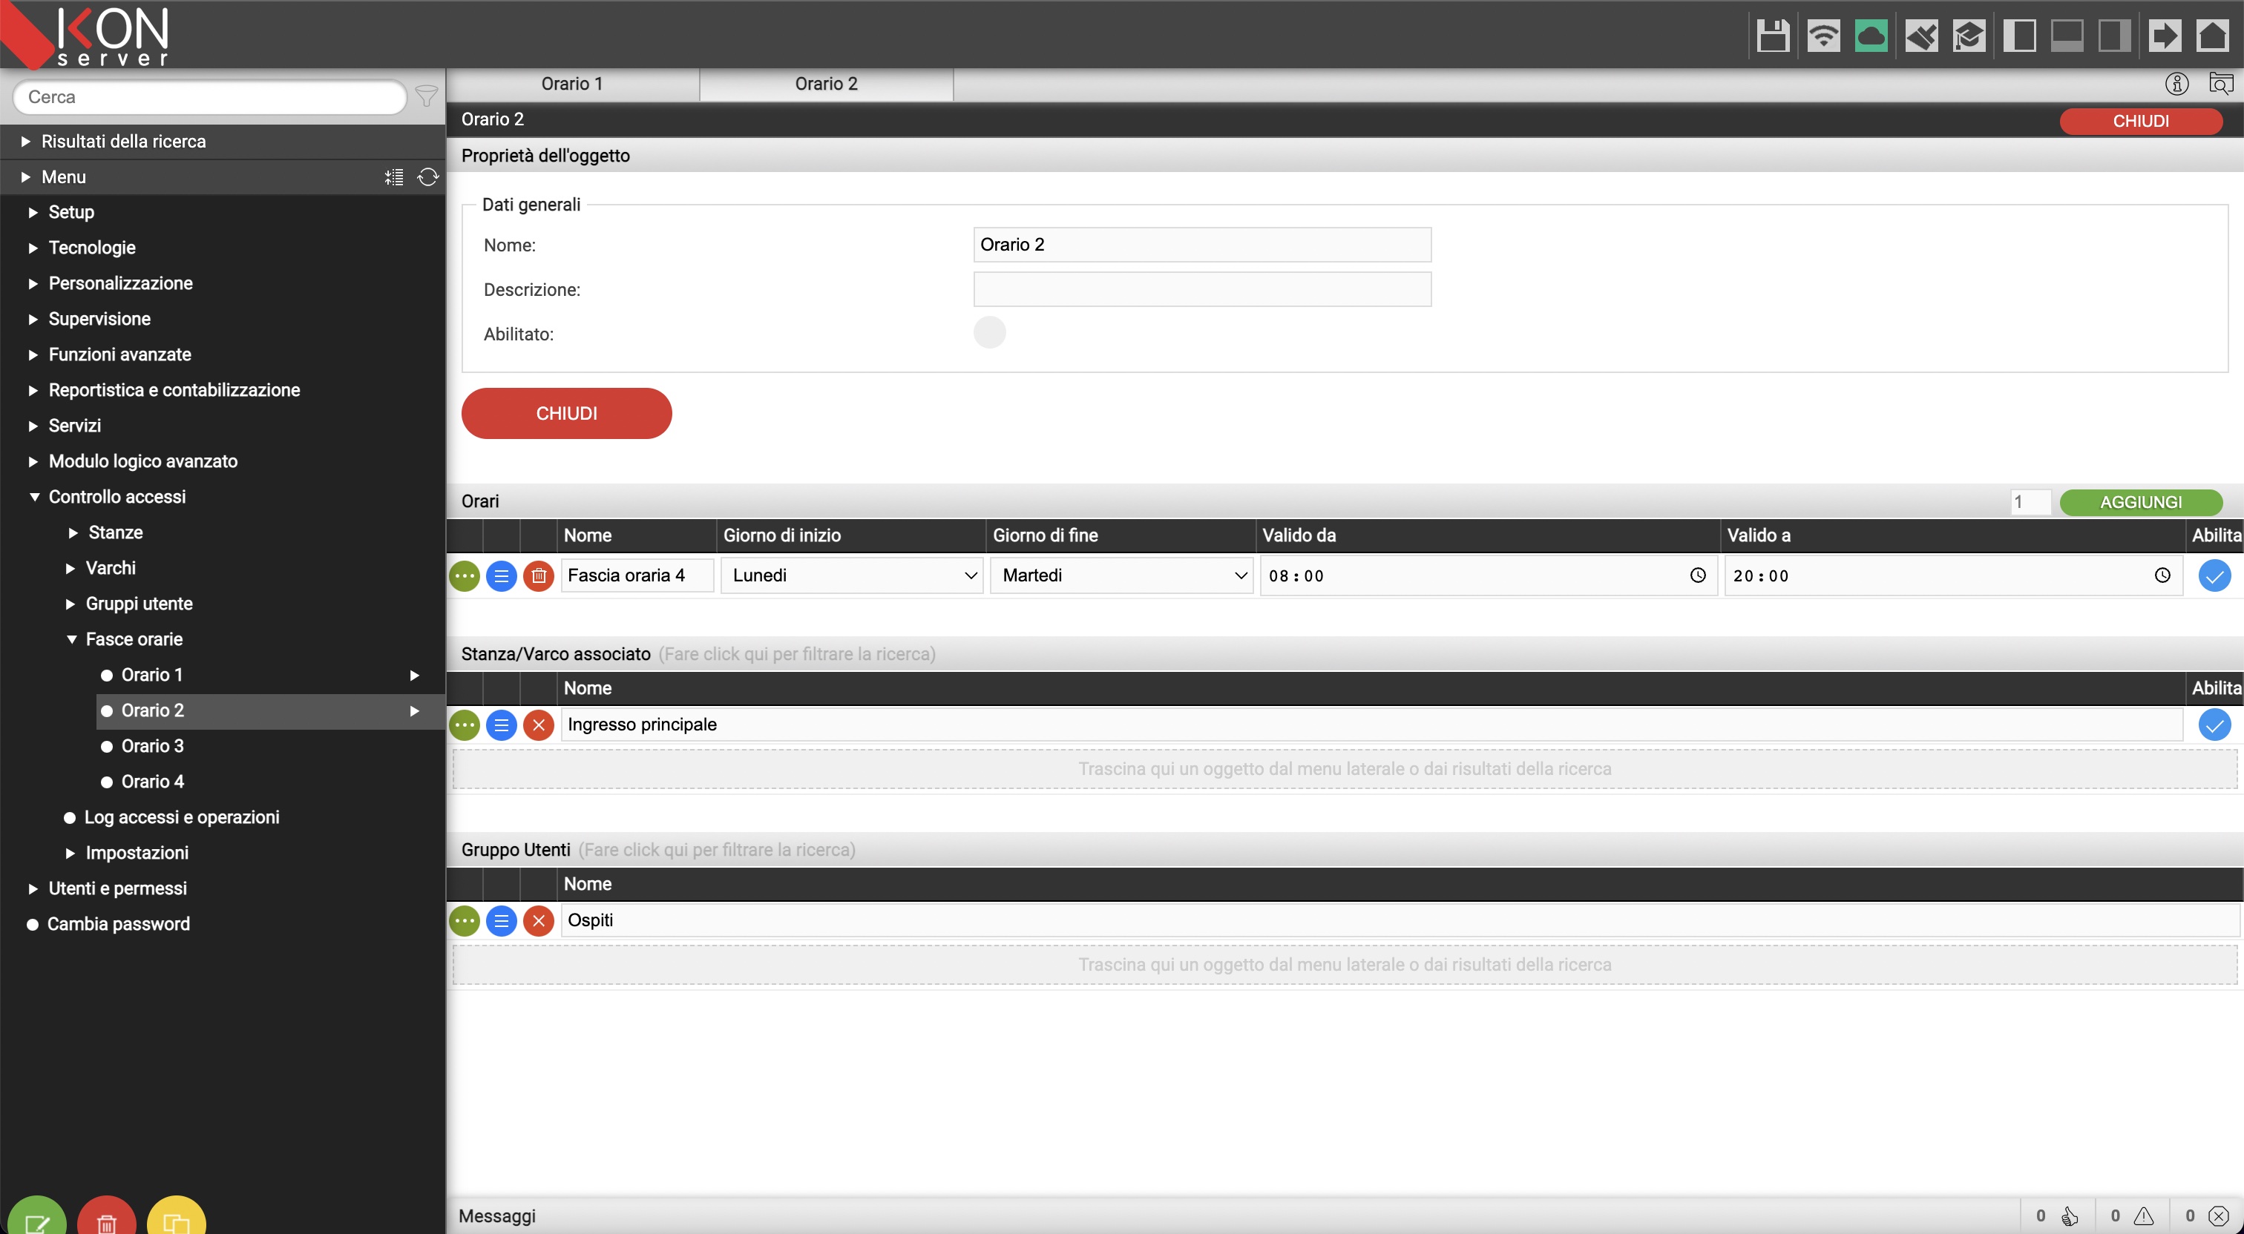Click the Nome input field with Orario 2
The height and width of the screenshot is (1234, 2244).
pos(1201,245)
